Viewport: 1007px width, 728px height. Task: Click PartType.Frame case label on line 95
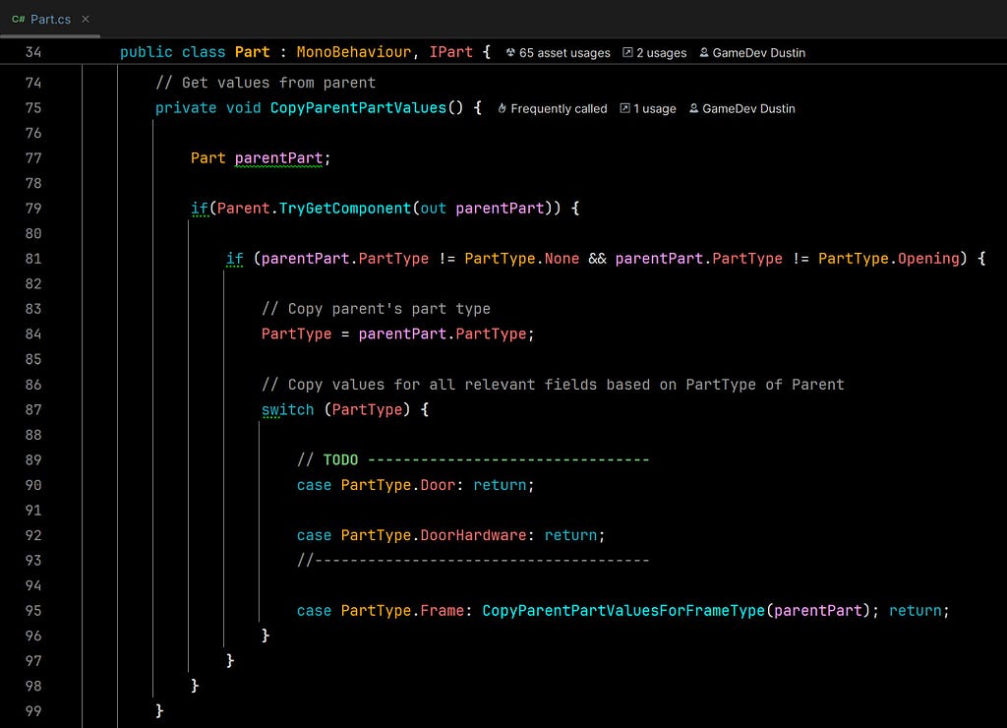402,610
